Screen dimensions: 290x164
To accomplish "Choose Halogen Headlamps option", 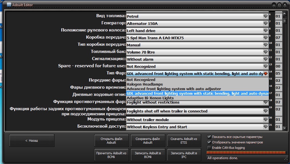I will click(x=197, y=84).
